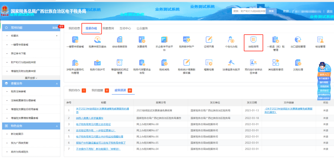
Task: Open 乐企数字开放平台 module
Action: tap(164, 44)
